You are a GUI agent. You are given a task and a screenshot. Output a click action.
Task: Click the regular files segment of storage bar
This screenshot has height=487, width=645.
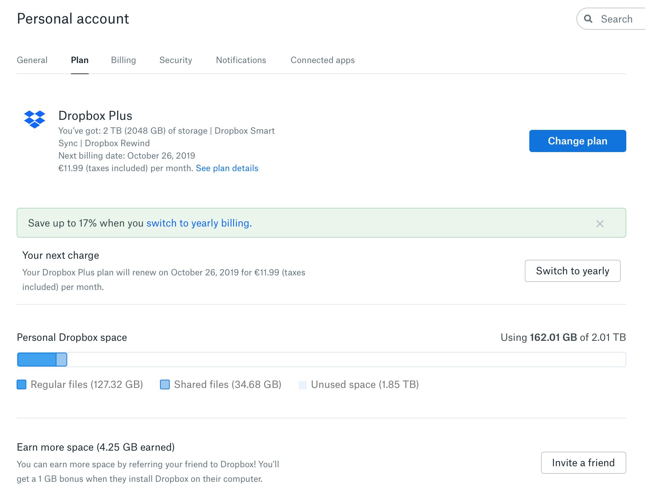[37, 360]
